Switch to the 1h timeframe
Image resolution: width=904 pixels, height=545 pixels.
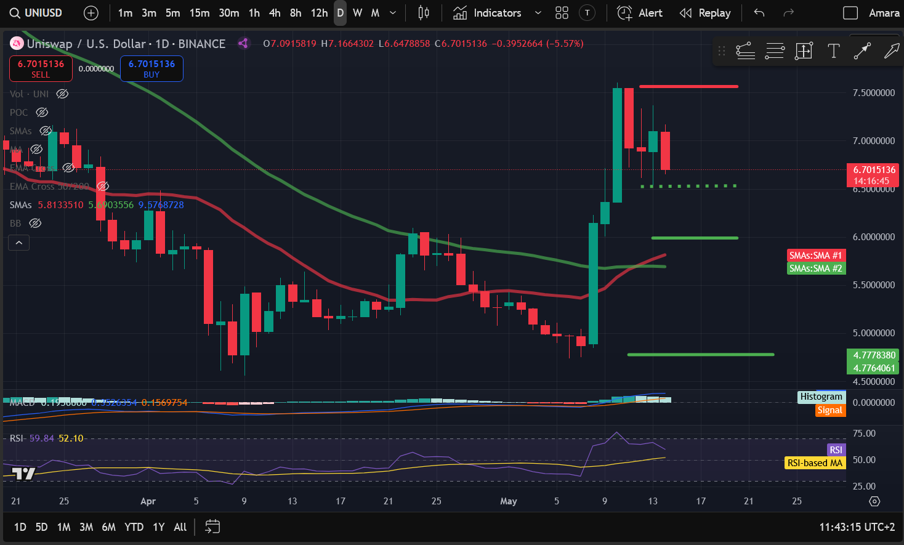[254, 13]
